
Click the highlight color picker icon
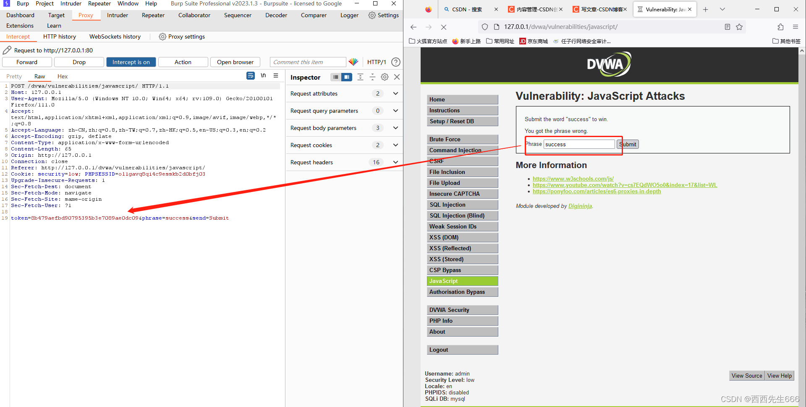[x=353, y=62]
